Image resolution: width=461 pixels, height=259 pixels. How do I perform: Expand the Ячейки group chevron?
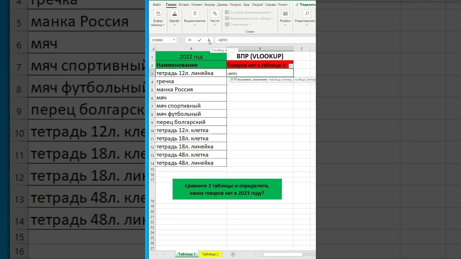tap(285, 25)
